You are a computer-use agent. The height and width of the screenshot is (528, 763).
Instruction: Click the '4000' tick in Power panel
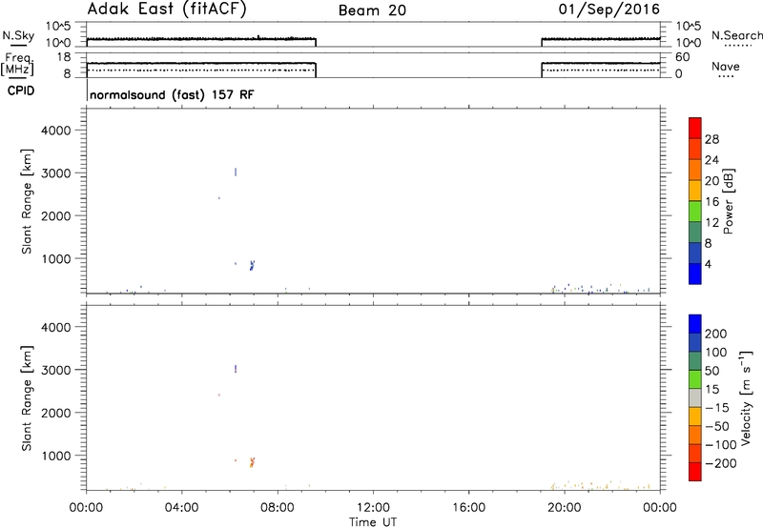pos(56,131)
